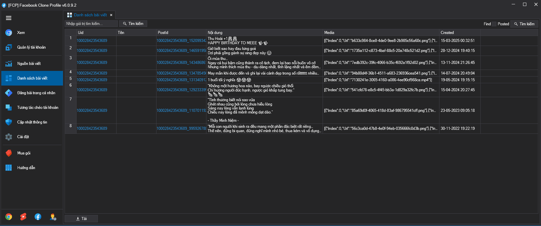The height and width of the screenshot is (226, 541).
Task: Click the Đăng bài trang cá nhân icon
Action: pos(9,93)
